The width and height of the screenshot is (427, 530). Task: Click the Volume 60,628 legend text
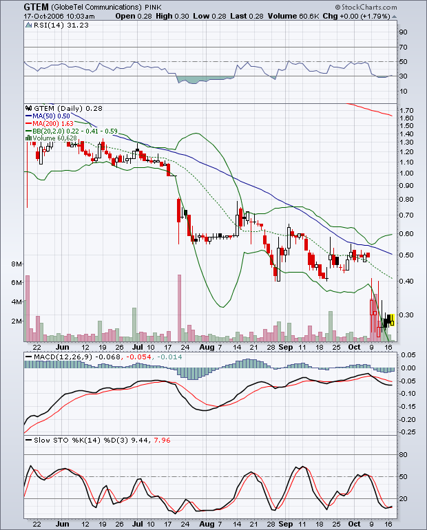pos(55,138)
